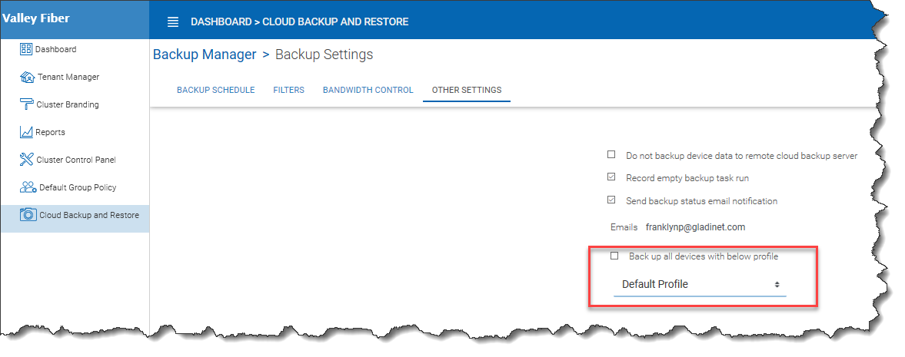Click the Dashboard > Cloud Backup and Restore header

(x=300, y=22)
